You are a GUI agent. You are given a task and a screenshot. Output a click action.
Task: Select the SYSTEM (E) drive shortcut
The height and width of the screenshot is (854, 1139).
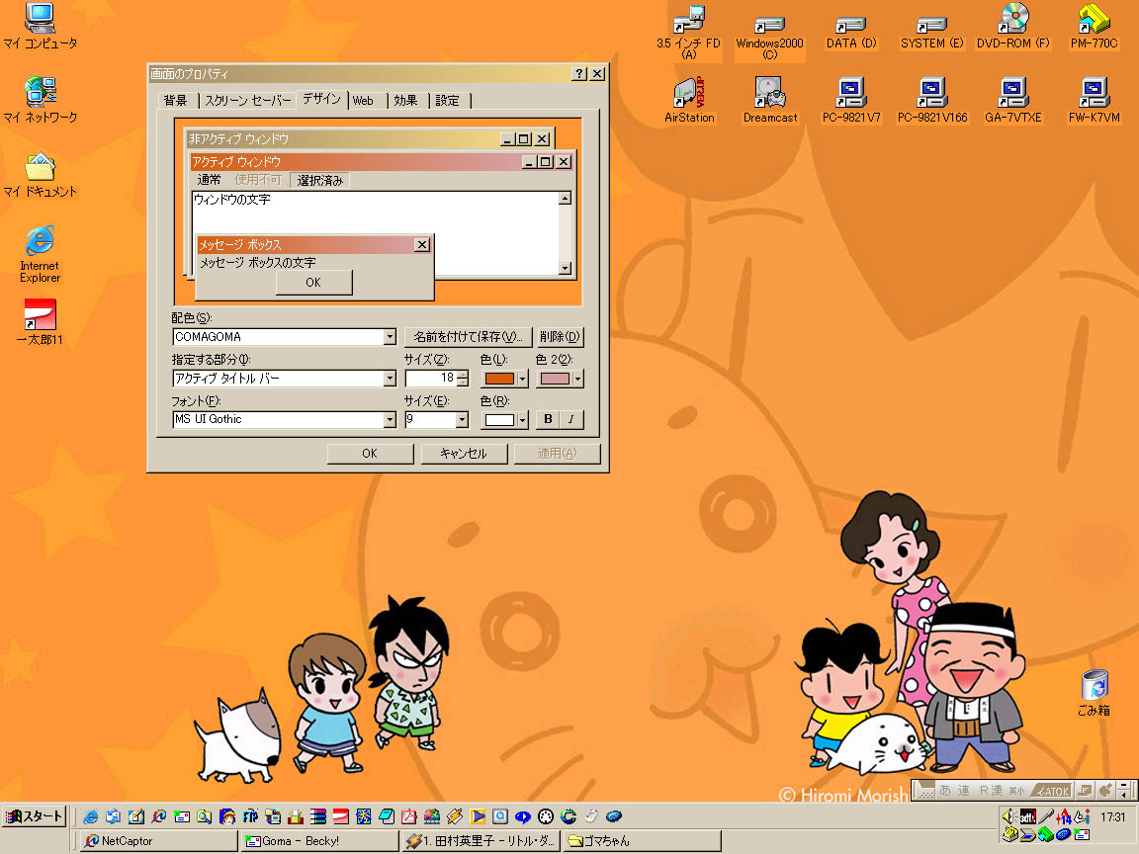pos(932,32)
